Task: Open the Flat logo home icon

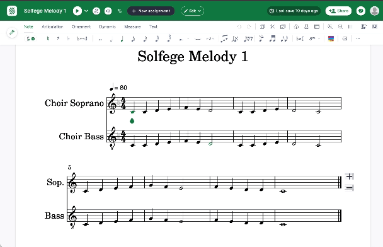Action: [x=12, y=11]
